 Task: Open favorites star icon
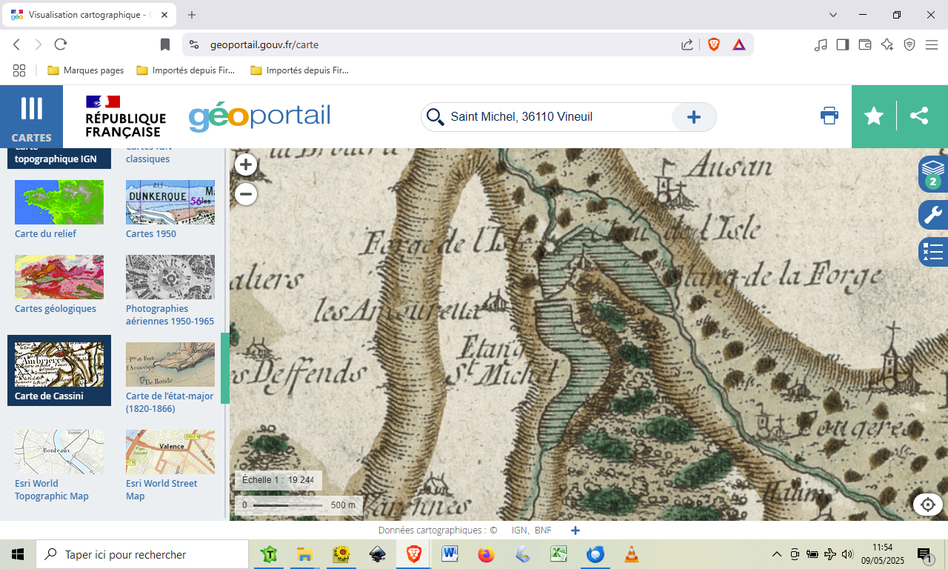click(874, 116)
